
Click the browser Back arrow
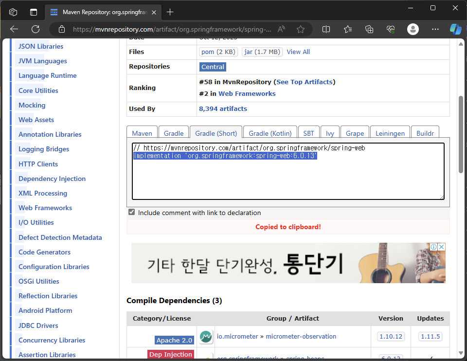(14, 29)
